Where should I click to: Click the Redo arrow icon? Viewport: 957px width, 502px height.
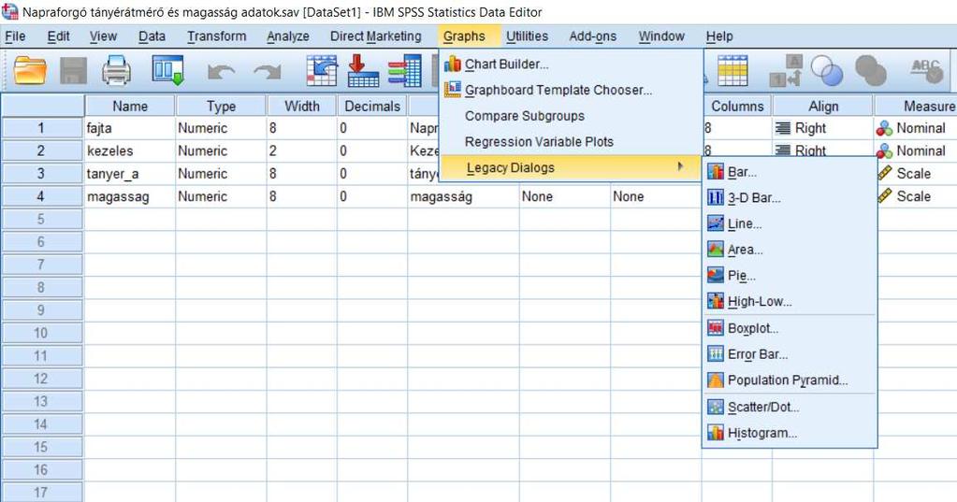[x=268, y=72]
